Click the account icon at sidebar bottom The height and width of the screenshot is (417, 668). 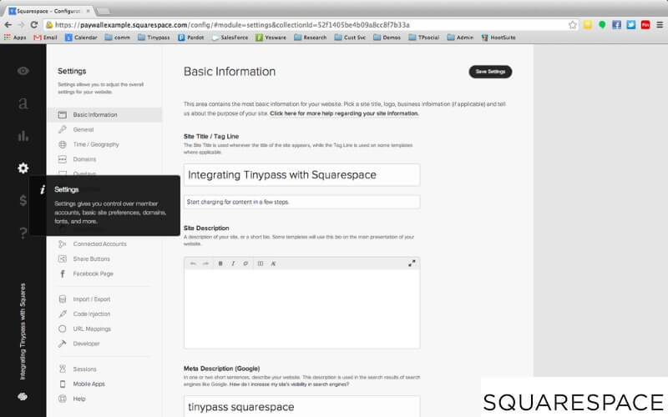(x=23, y=397)
